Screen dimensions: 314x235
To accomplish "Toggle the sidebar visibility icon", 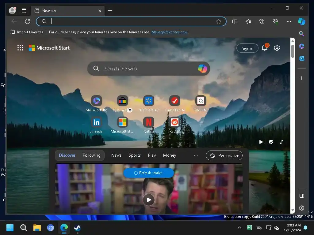I will 302,196.
